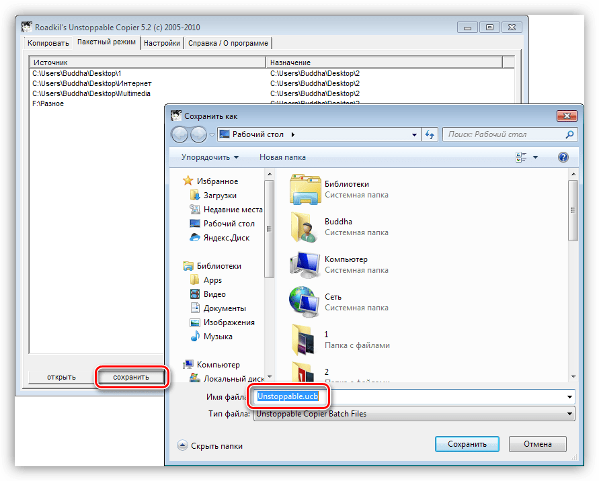Open the help question mark icon
This screenshot has width=599, height=481.
563,157
